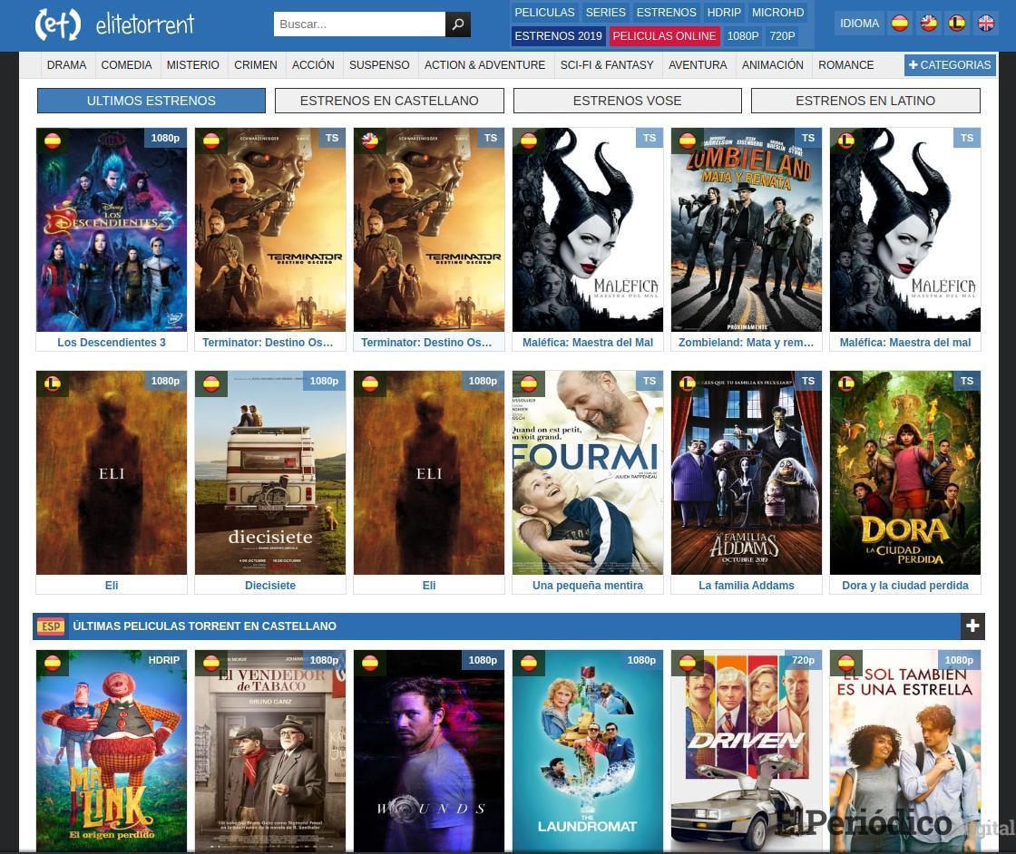Click Los Descendientes 3 title link
The image size is (1016, 854).
click(x=112, y=343)
